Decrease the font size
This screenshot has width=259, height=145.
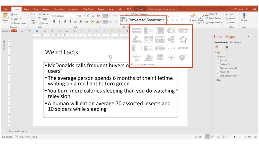tap(93, 16)
